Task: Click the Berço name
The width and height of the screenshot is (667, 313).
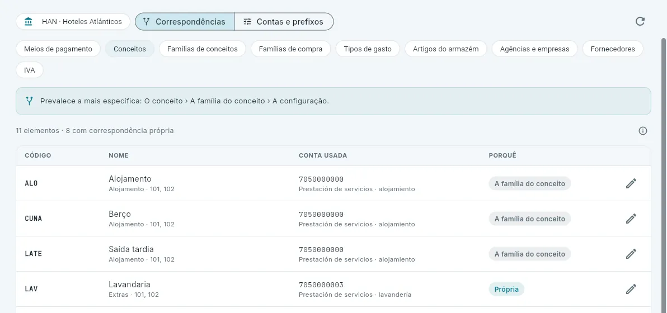Action: pyautogui.click(x=120, y=214)
